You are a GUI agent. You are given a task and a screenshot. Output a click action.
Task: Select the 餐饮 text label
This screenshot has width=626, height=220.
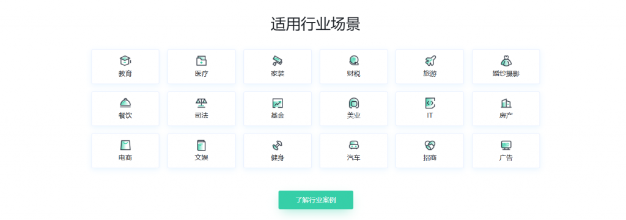[x=125, y=116]
